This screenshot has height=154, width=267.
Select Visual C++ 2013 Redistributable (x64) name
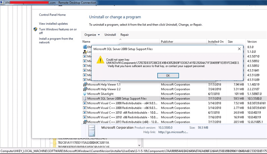pos(123,122)
